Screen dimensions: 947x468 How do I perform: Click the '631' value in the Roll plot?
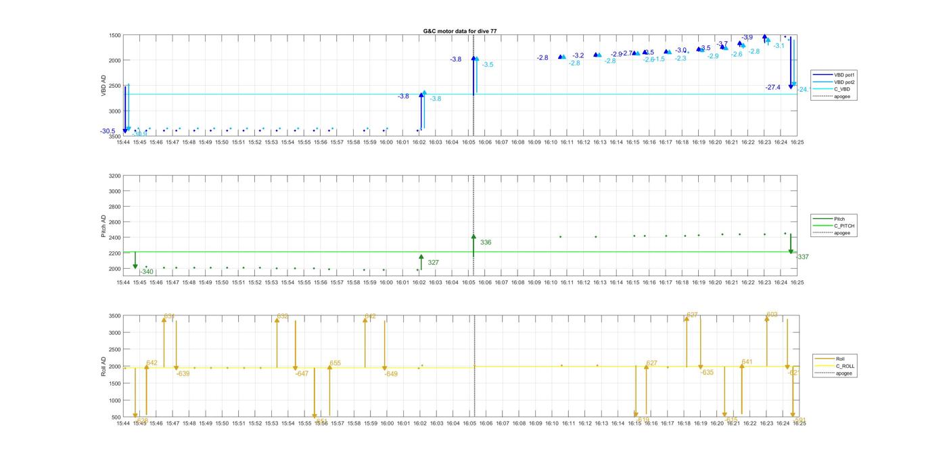point(169,316)
